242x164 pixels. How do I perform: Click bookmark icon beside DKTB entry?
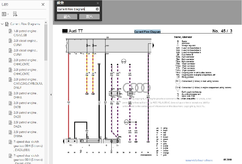click(x=10, y=103)
